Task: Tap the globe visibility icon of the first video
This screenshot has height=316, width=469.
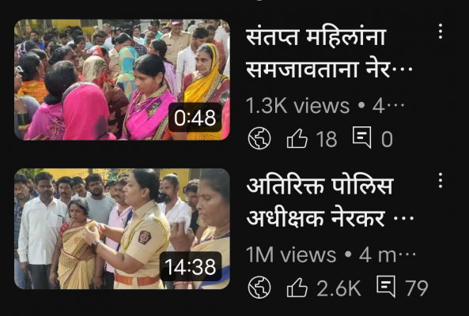Action: [x=259, y=138]
